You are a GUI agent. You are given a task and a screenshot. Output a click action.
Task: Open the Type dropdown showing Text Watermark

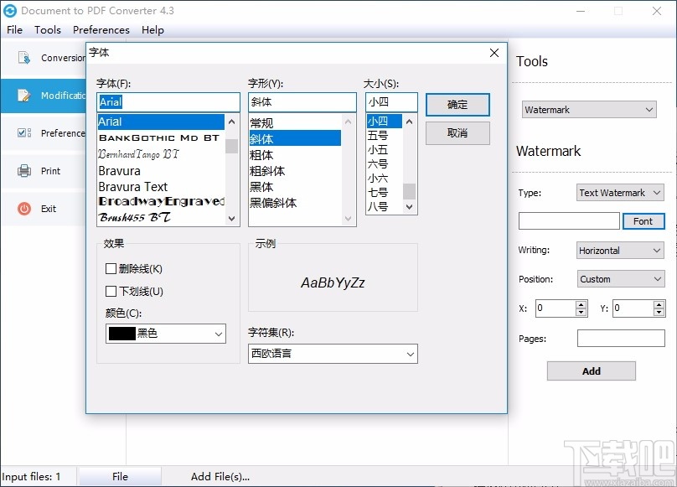pyautogui.click(x=620, y=192)
